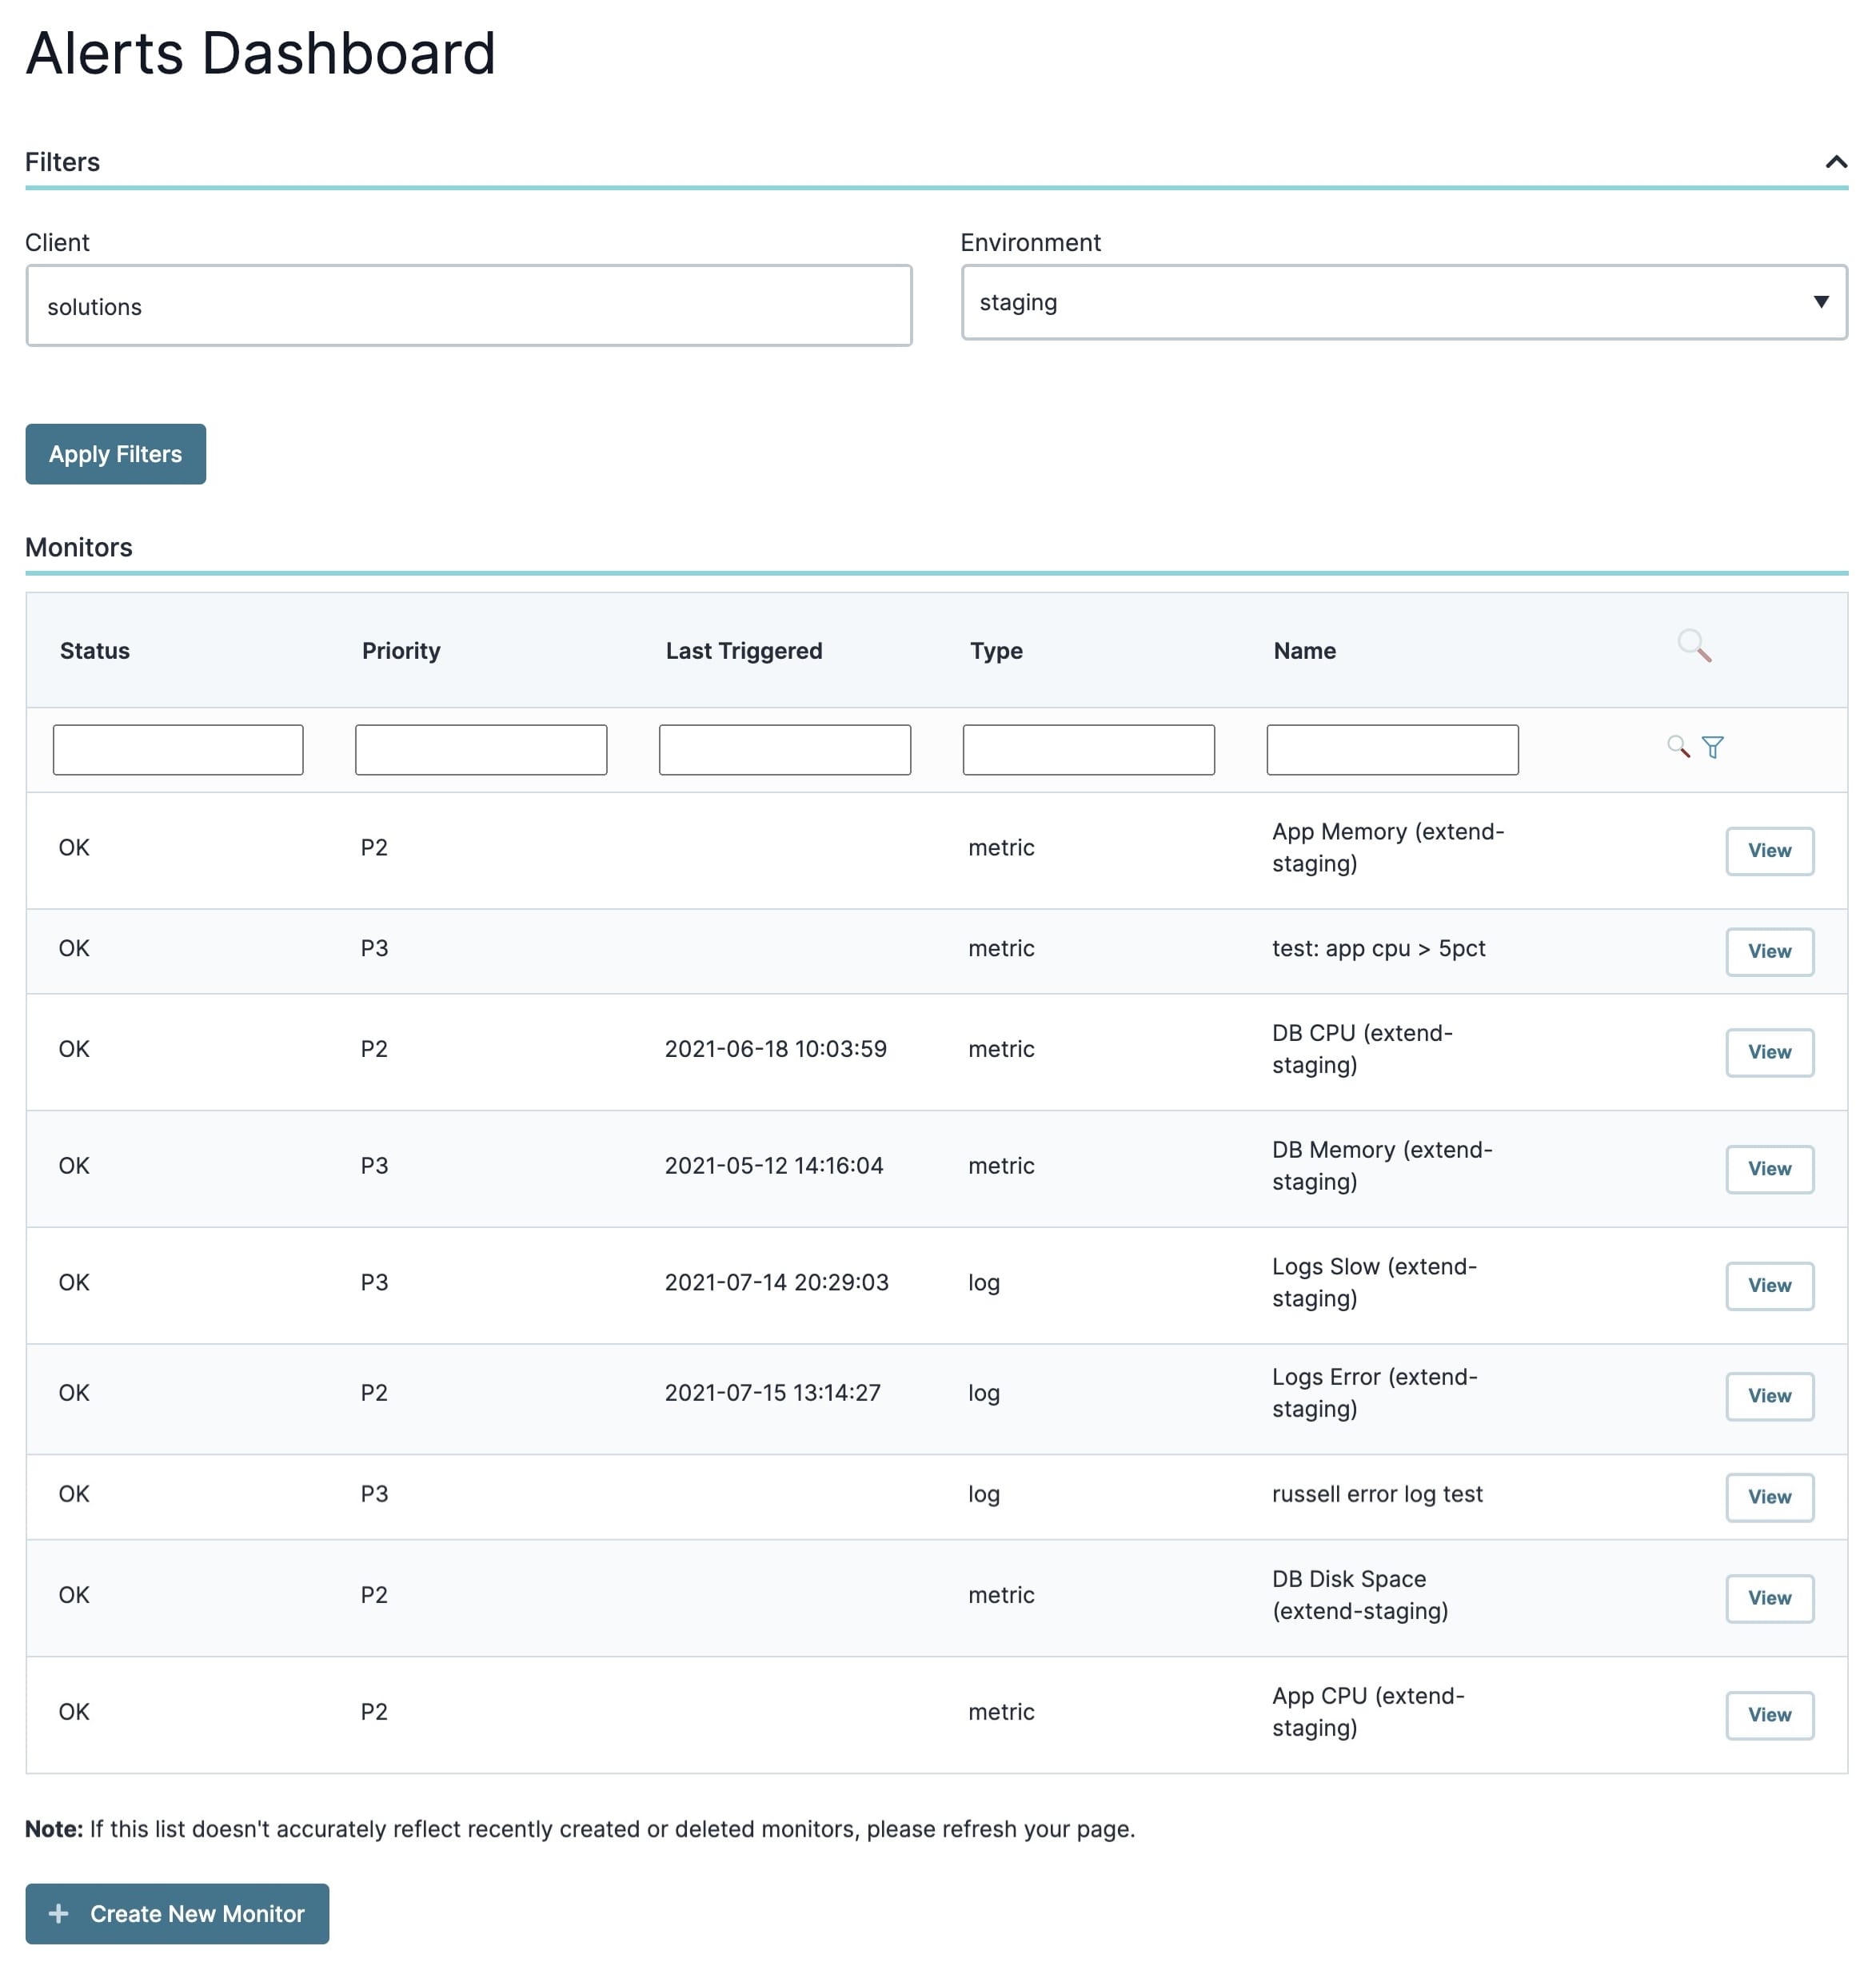Click the Name column filter box
1876x1970 pixels.
click(x=1393, y=750)
